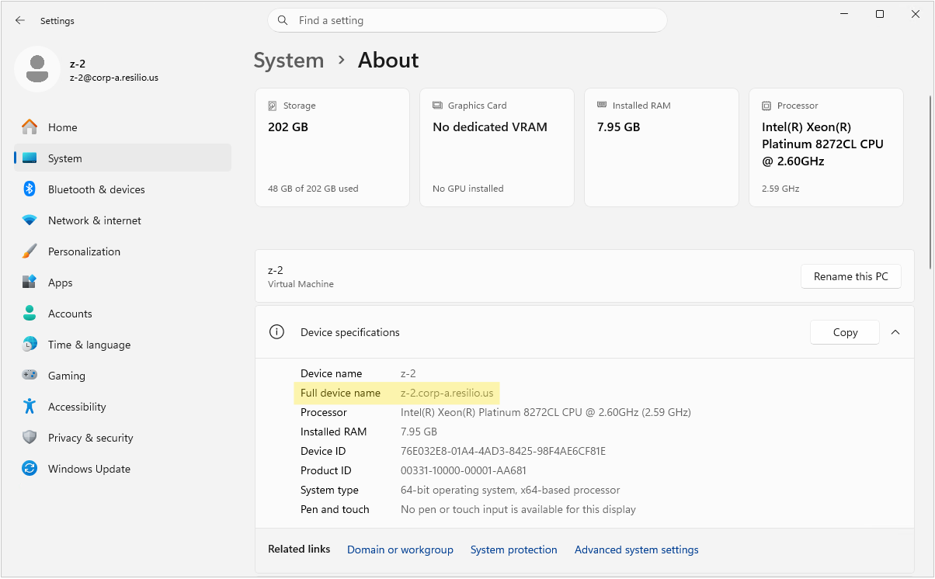Click the Bluetooth icon in sidebar
935x579 pixels.
pyautogui.click(x=30, y=189)
